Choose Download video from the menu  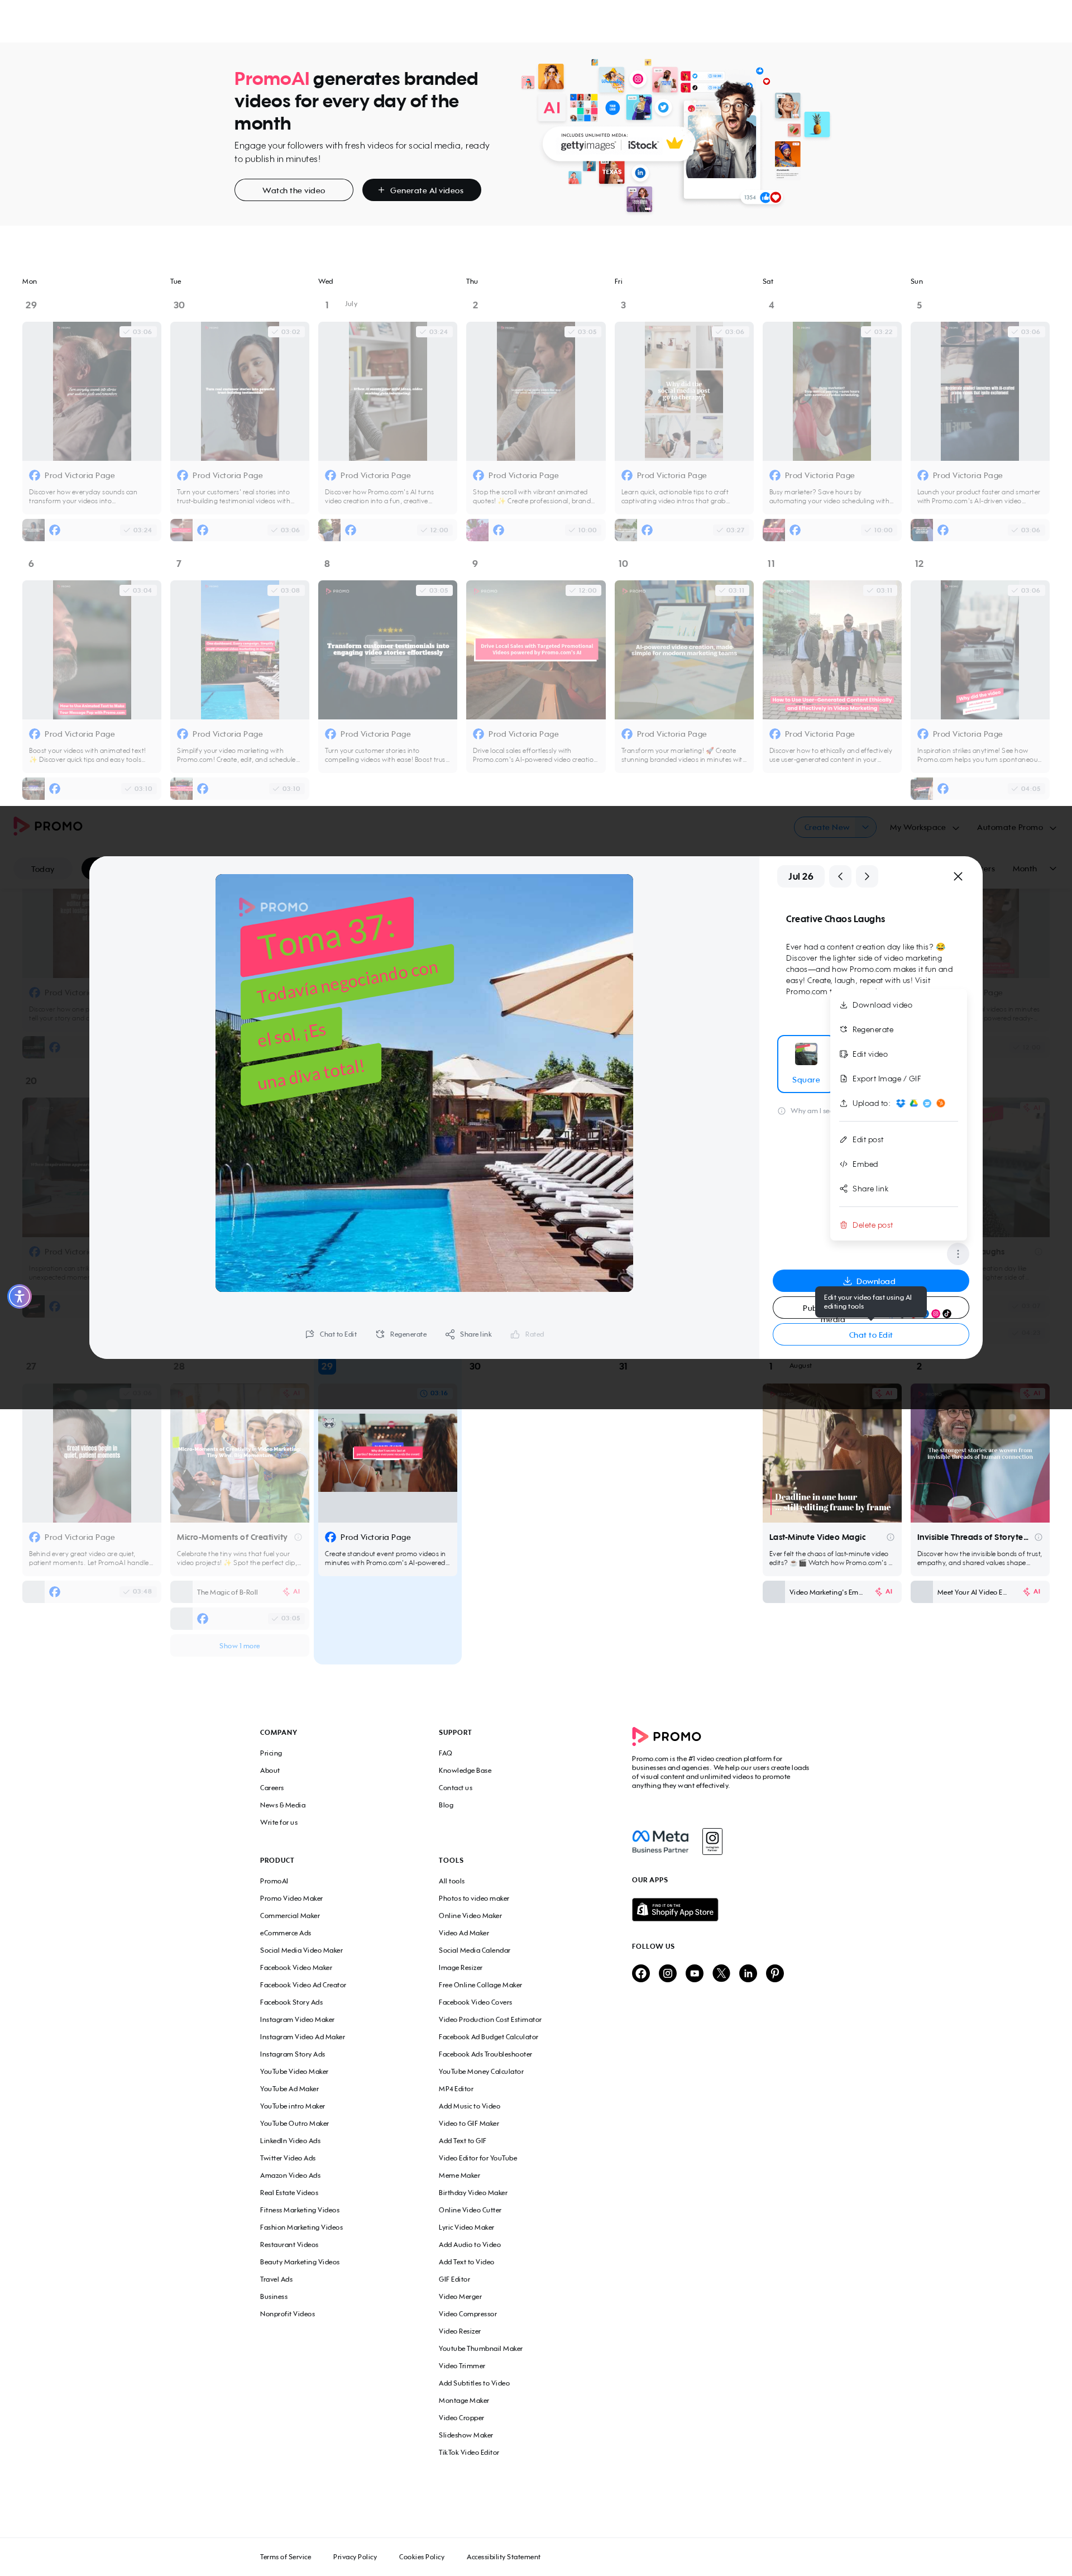(x=898, y=1005)
